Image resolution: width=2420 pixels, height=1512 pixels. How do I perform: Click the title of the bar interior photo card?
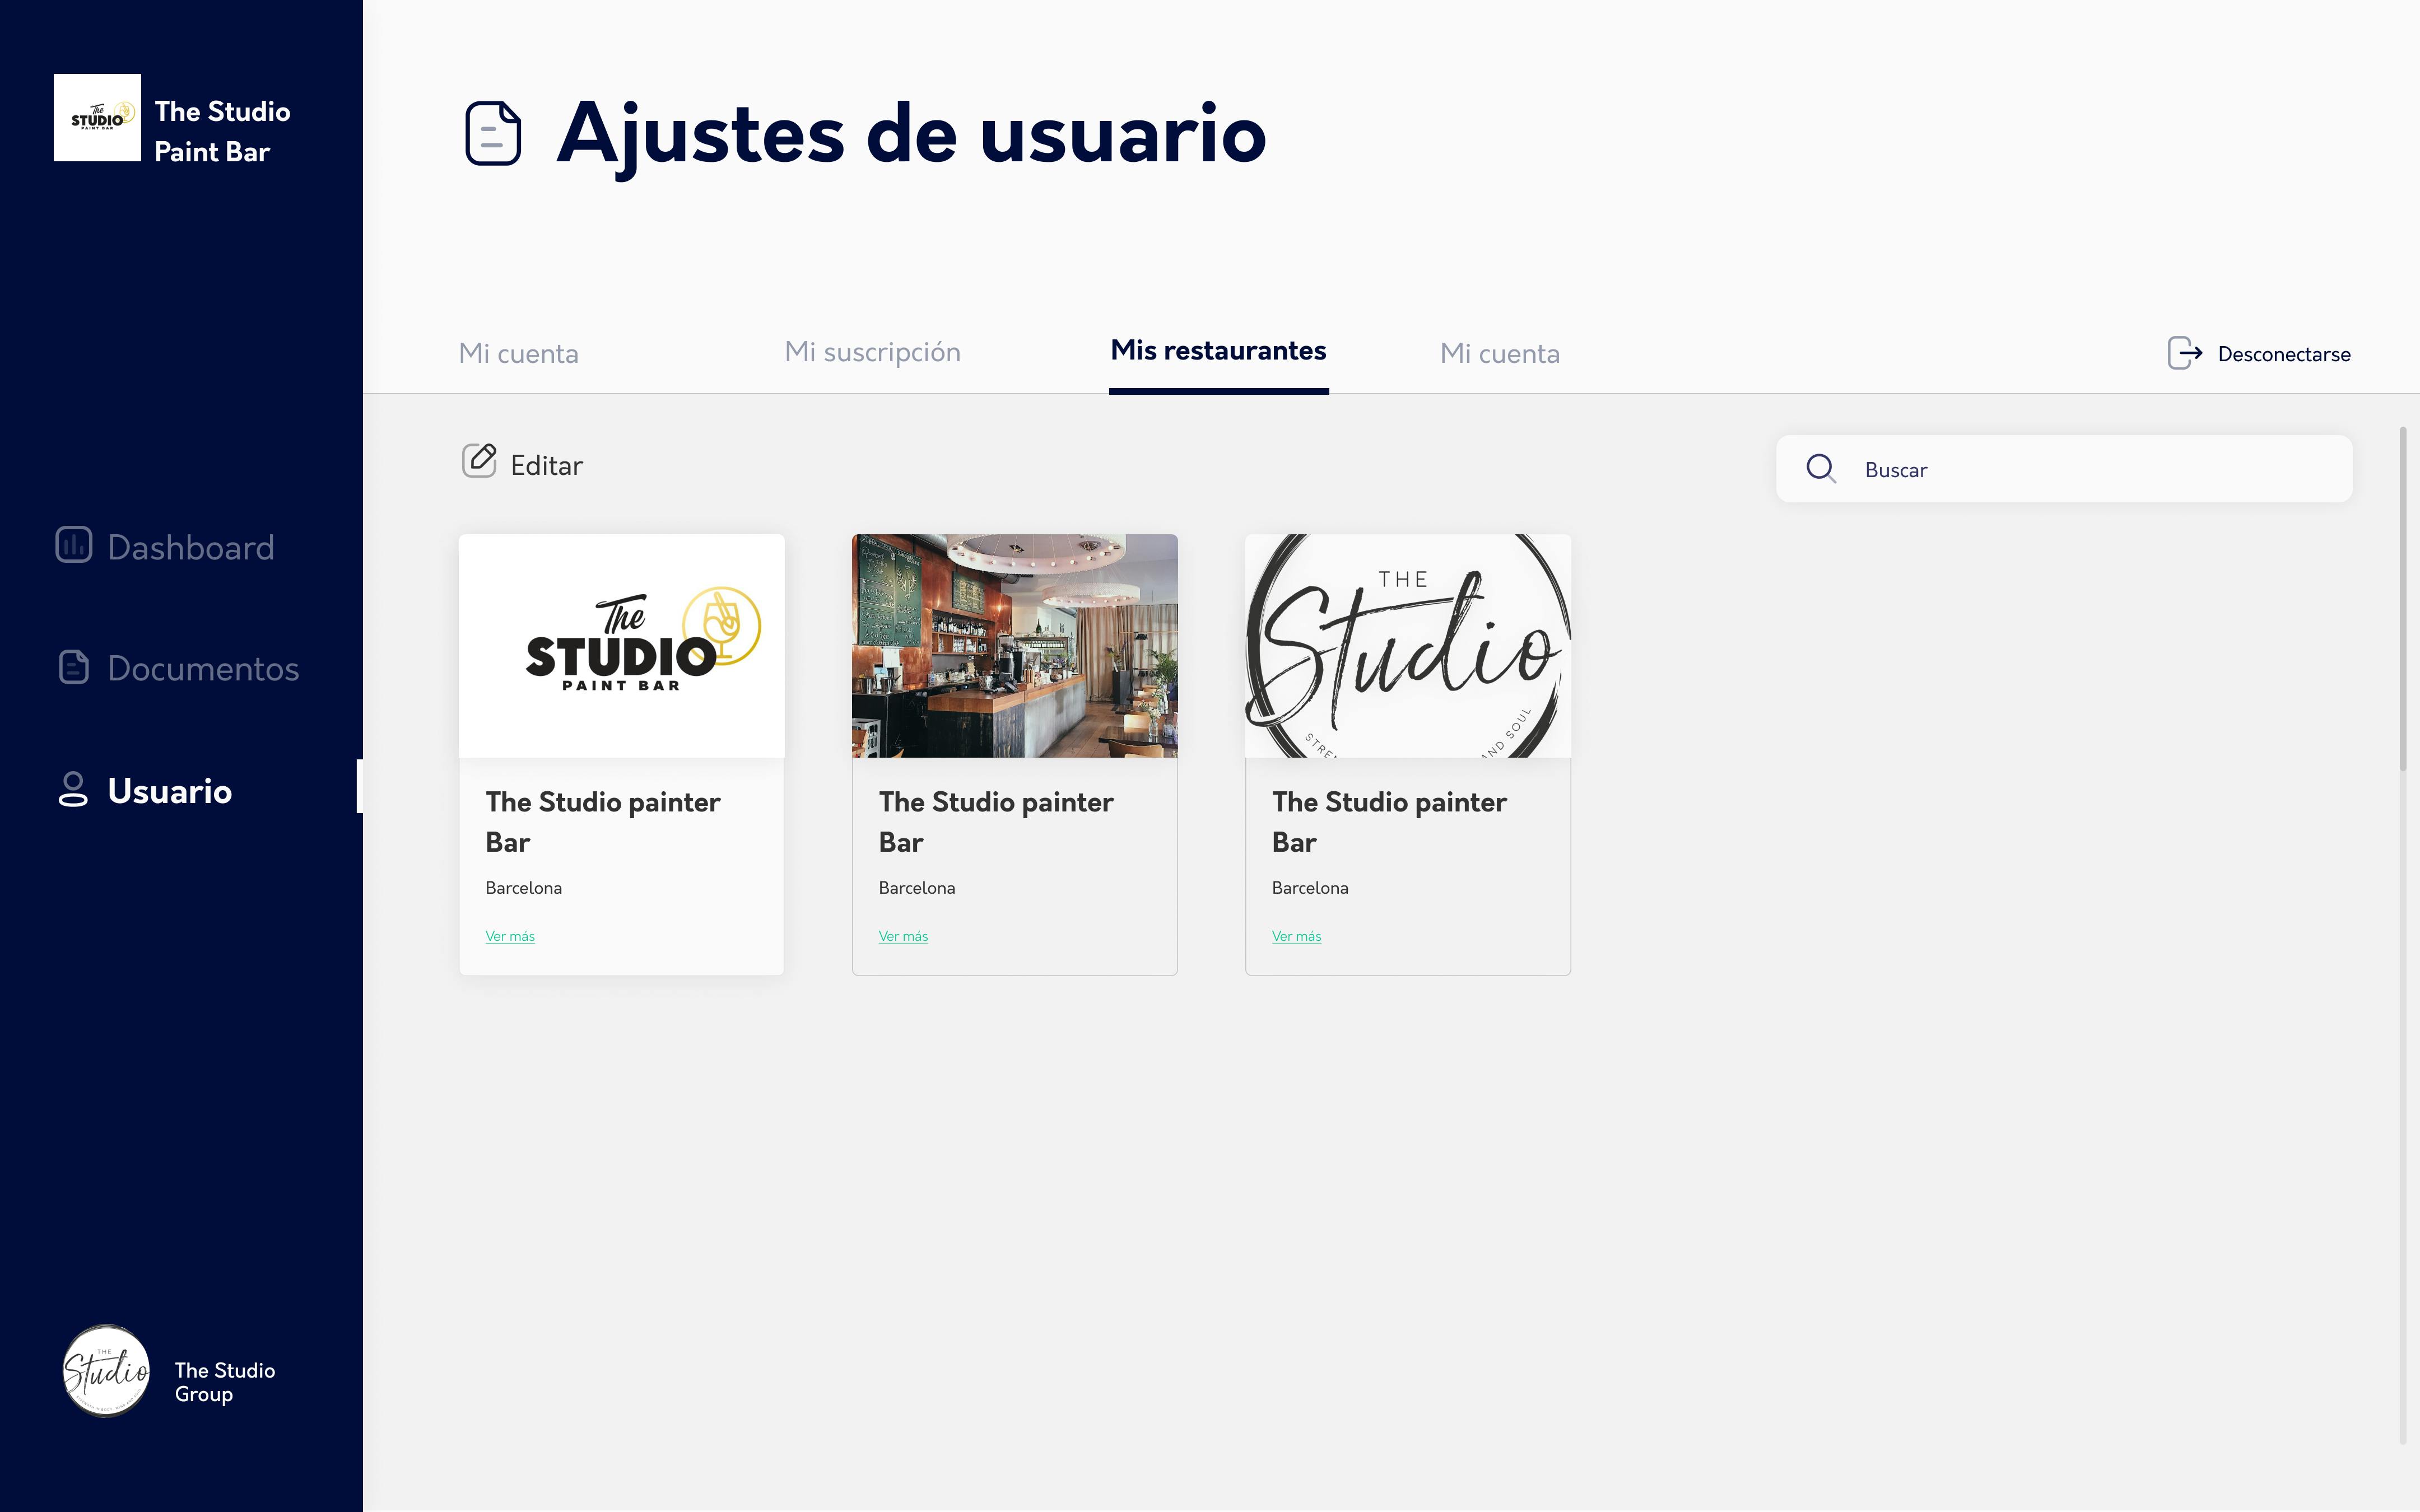click(x=996, y=821)
